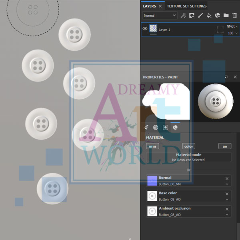Toggle the nrm material channel
Screen dimensions: 240x240
[x=152, y=146]
